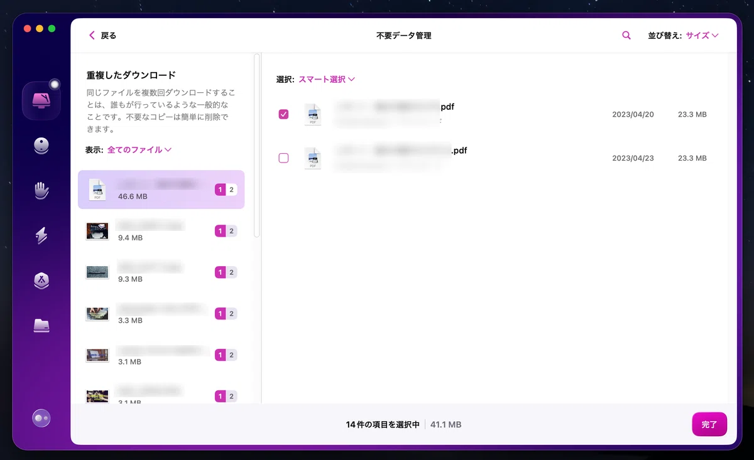Click thumbnail of the 3.1 MB duplicate group
The width and height of the screenshot is (754, 460).
[97, 355]
